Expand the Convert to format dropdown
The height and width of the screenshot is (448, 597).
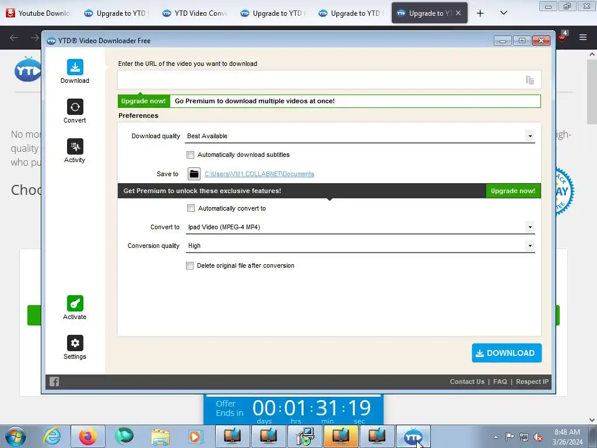click(529, 227)
